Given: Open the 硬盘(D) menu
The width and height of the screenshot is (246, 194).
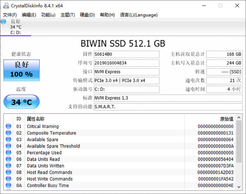Looking at the screenshot, I should coord(87,15).
